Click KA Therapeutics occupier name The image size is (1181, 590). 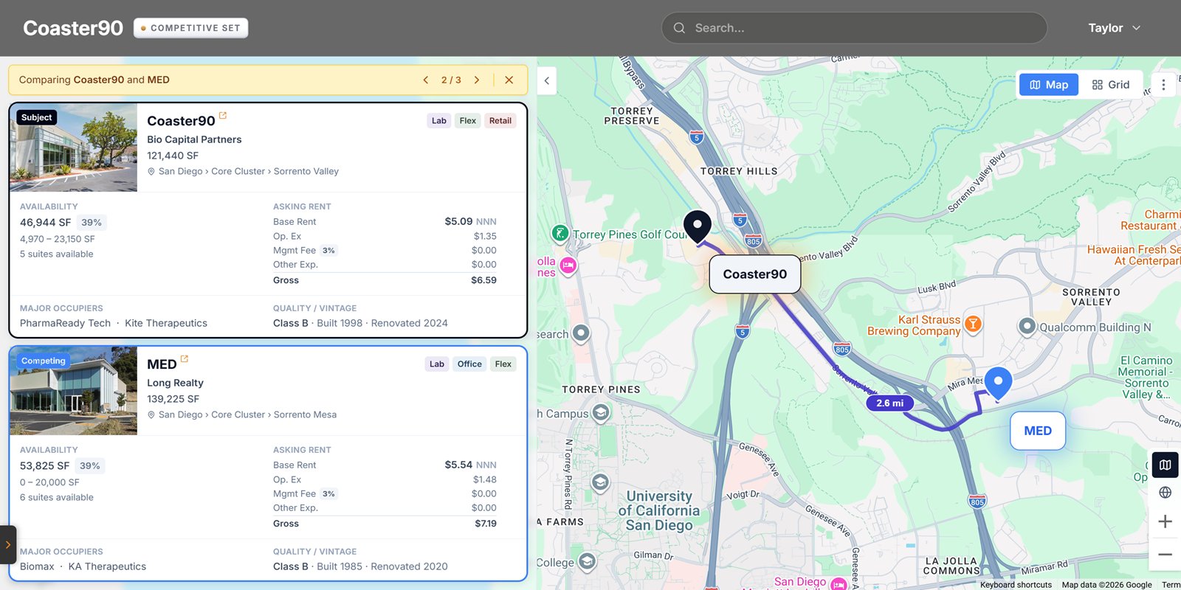click(107, 566)
